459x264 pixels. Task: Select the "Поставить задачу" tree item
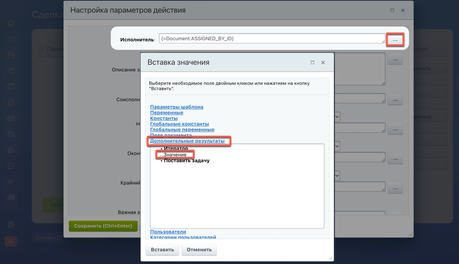tap(186, 161)
